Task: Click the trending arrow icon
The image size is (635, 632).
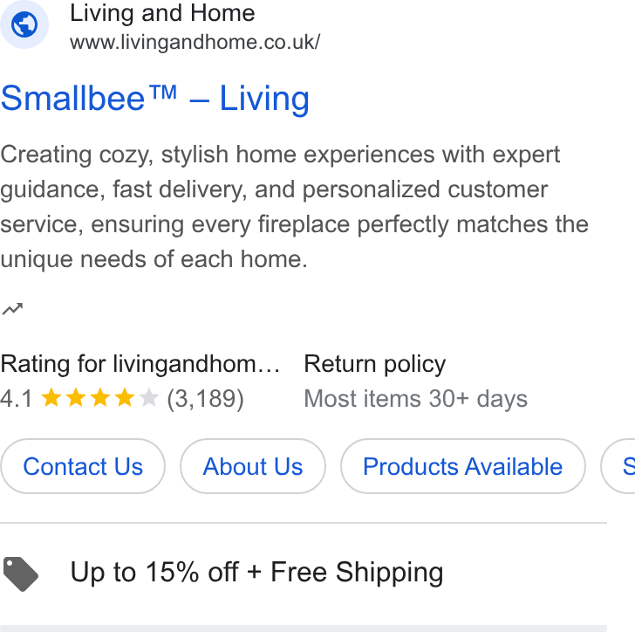Action: (x=12, y=309)
